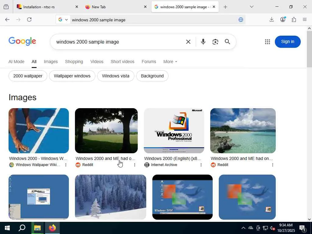Screen dimensions: 312x234
Task: Open extensions puzzle icon
Action: click(x=294, y=19)
